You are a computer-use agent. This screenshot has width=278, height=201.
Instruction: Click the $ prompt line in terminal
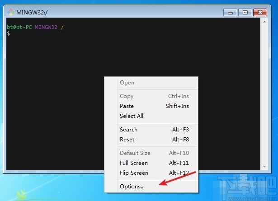[x=8, y=33]
